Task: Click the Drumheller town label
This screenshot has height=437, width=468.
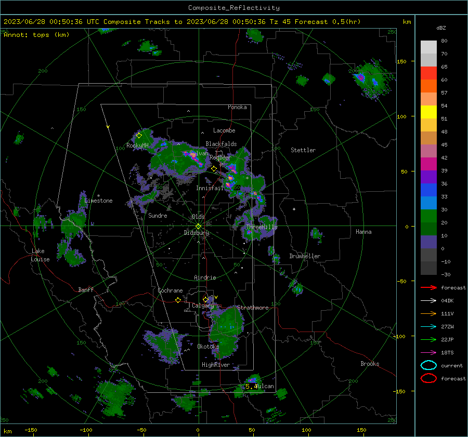Action: coord(305,256)
